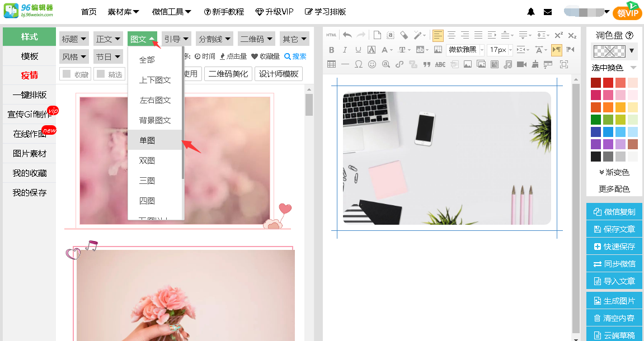Insert a horizontal rule line
Image resolution: width=644 pixels, height=341 pixels.
(345, 64)
